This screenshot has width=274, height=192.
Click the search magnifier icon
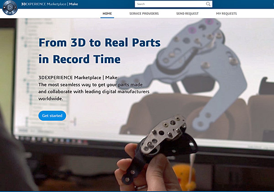(208, 4)
